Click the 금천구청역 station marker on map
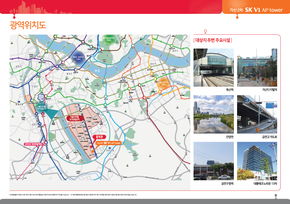 [39, 124]
